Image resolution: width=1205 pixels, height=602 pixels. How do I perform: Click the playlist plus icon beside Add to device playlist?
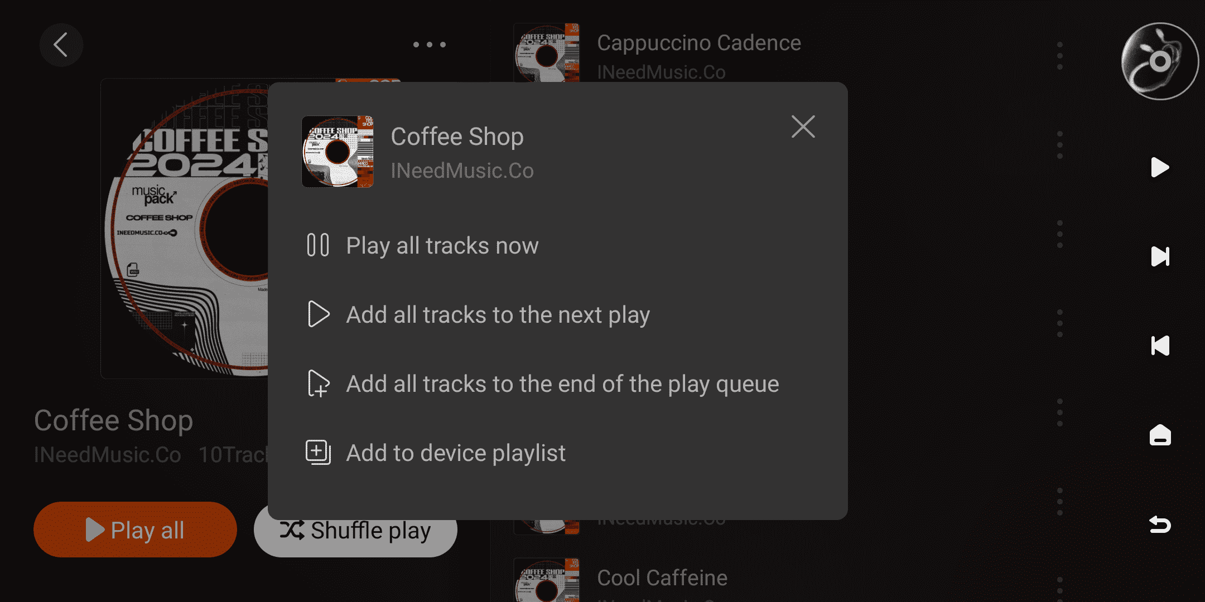(318, 453)
